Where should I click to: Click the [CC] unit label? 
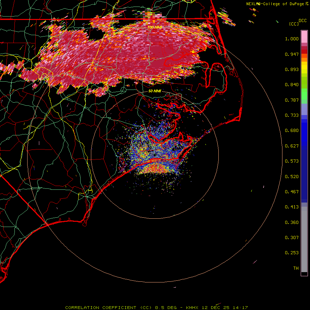[294, 24]
